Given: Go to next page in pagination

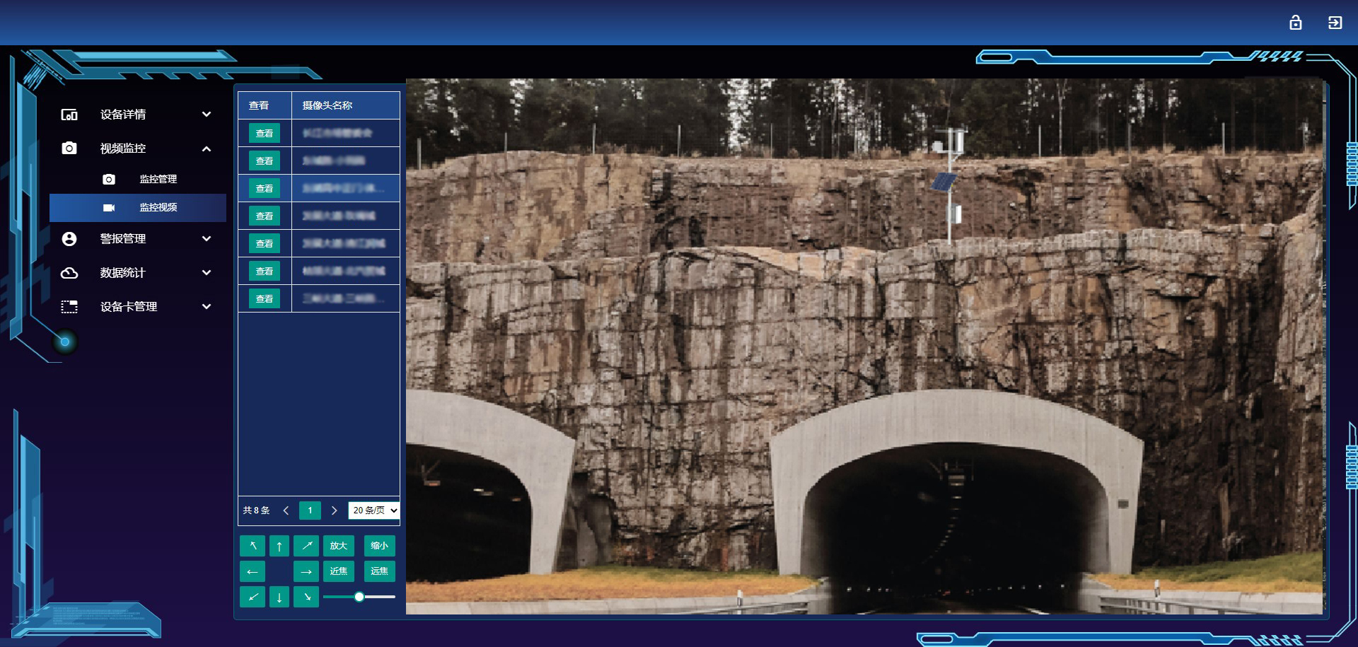Looking at the screenshot, I should 335,511.
